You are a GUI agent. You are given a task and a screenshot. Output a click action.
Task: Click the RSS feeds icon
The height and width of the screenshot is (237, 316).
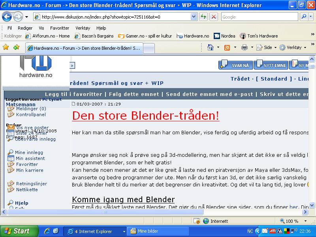click(227, 47)
